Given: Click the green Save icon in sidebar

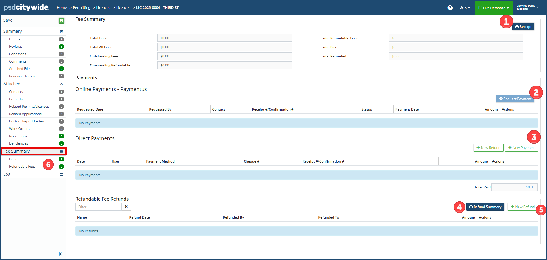Looking at the screenshot, I should [61, 20].
